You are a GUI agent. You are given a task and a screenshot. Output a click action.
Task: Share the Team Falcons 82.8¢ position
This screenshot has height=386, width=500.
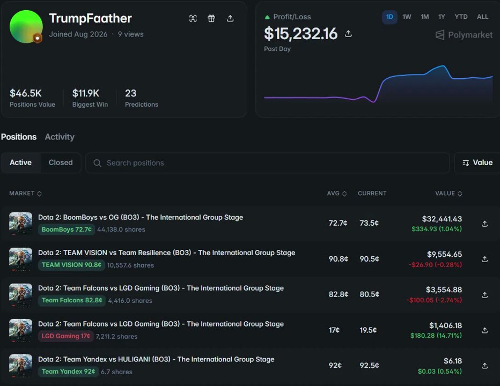[x=484, y=295]
